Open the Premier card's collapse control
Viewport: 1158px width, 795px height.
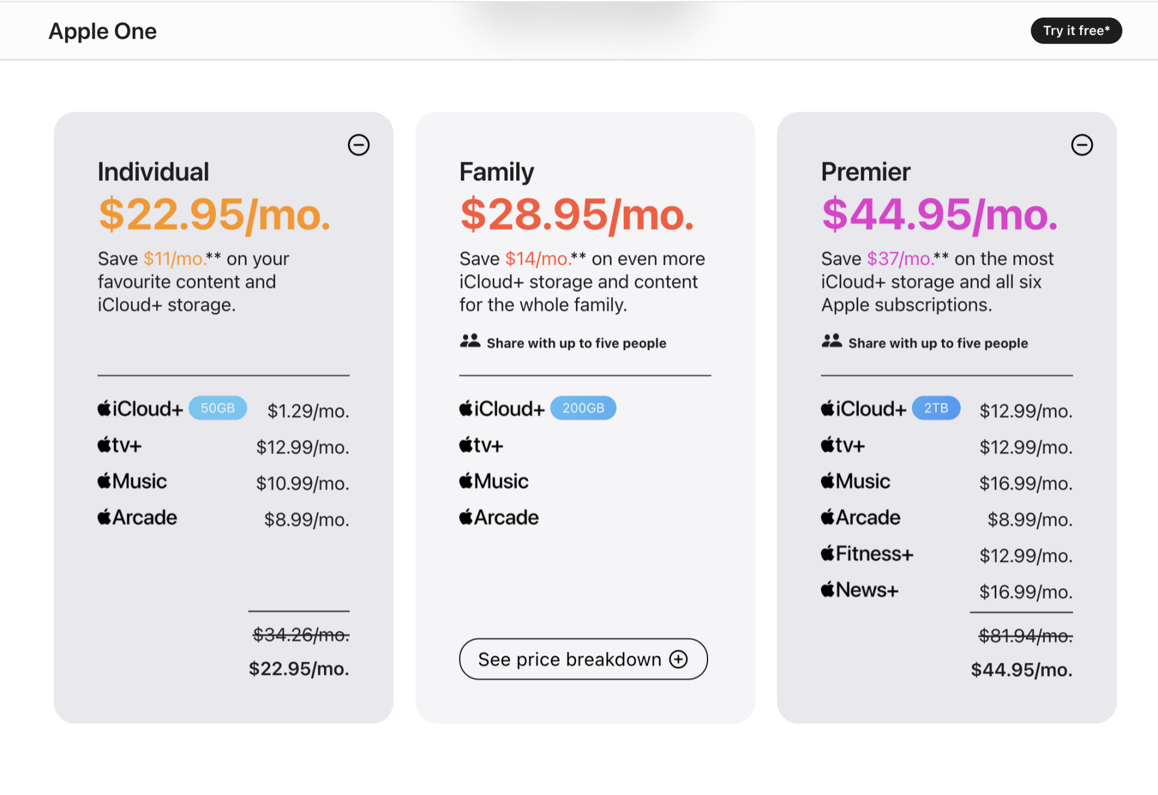pyautogui.click(x=1083, y=145)
